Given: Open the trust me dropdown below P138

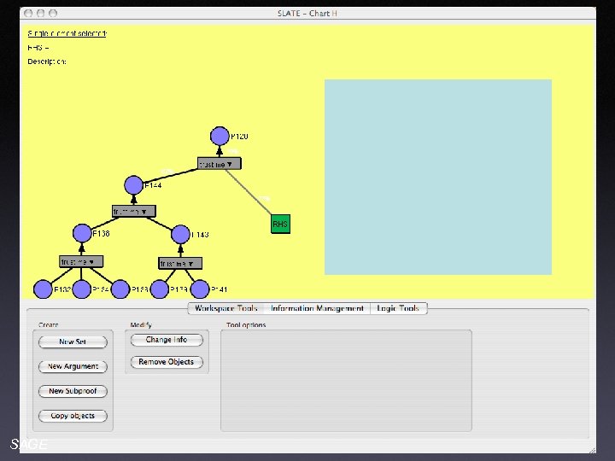Looking at the screenshot, I should pyautogui.click(x=81, y=261).
